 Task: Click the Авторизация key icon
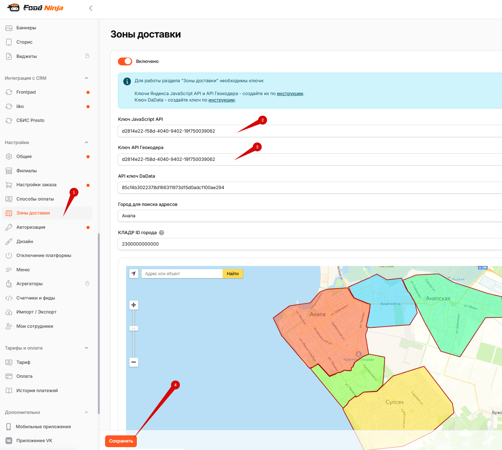click(x=9, y=227)
